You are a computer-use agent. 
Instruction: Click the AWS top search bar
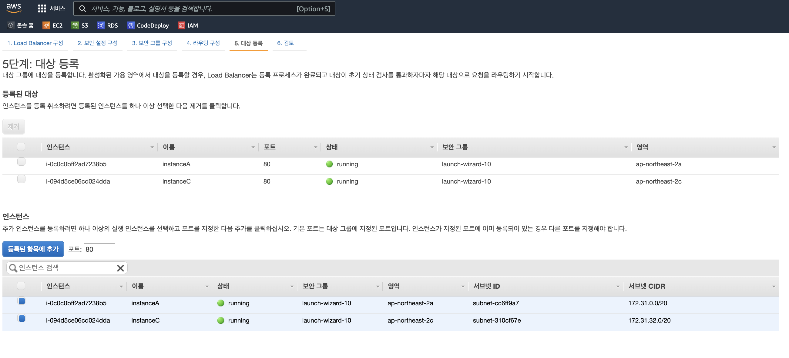[x=204, y=8]
